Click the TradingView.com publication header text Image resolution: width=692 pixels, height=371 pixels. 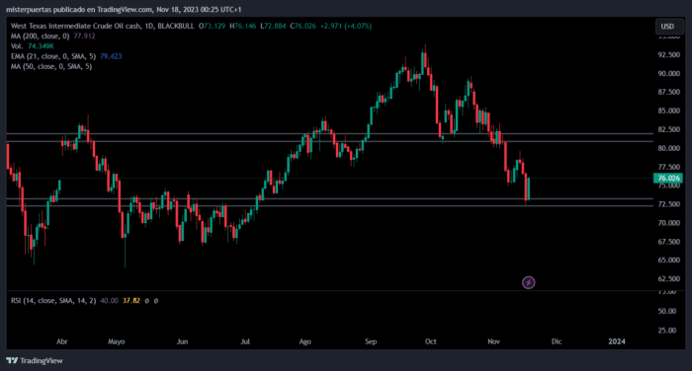pyautogui.click(x=124, y=9)
